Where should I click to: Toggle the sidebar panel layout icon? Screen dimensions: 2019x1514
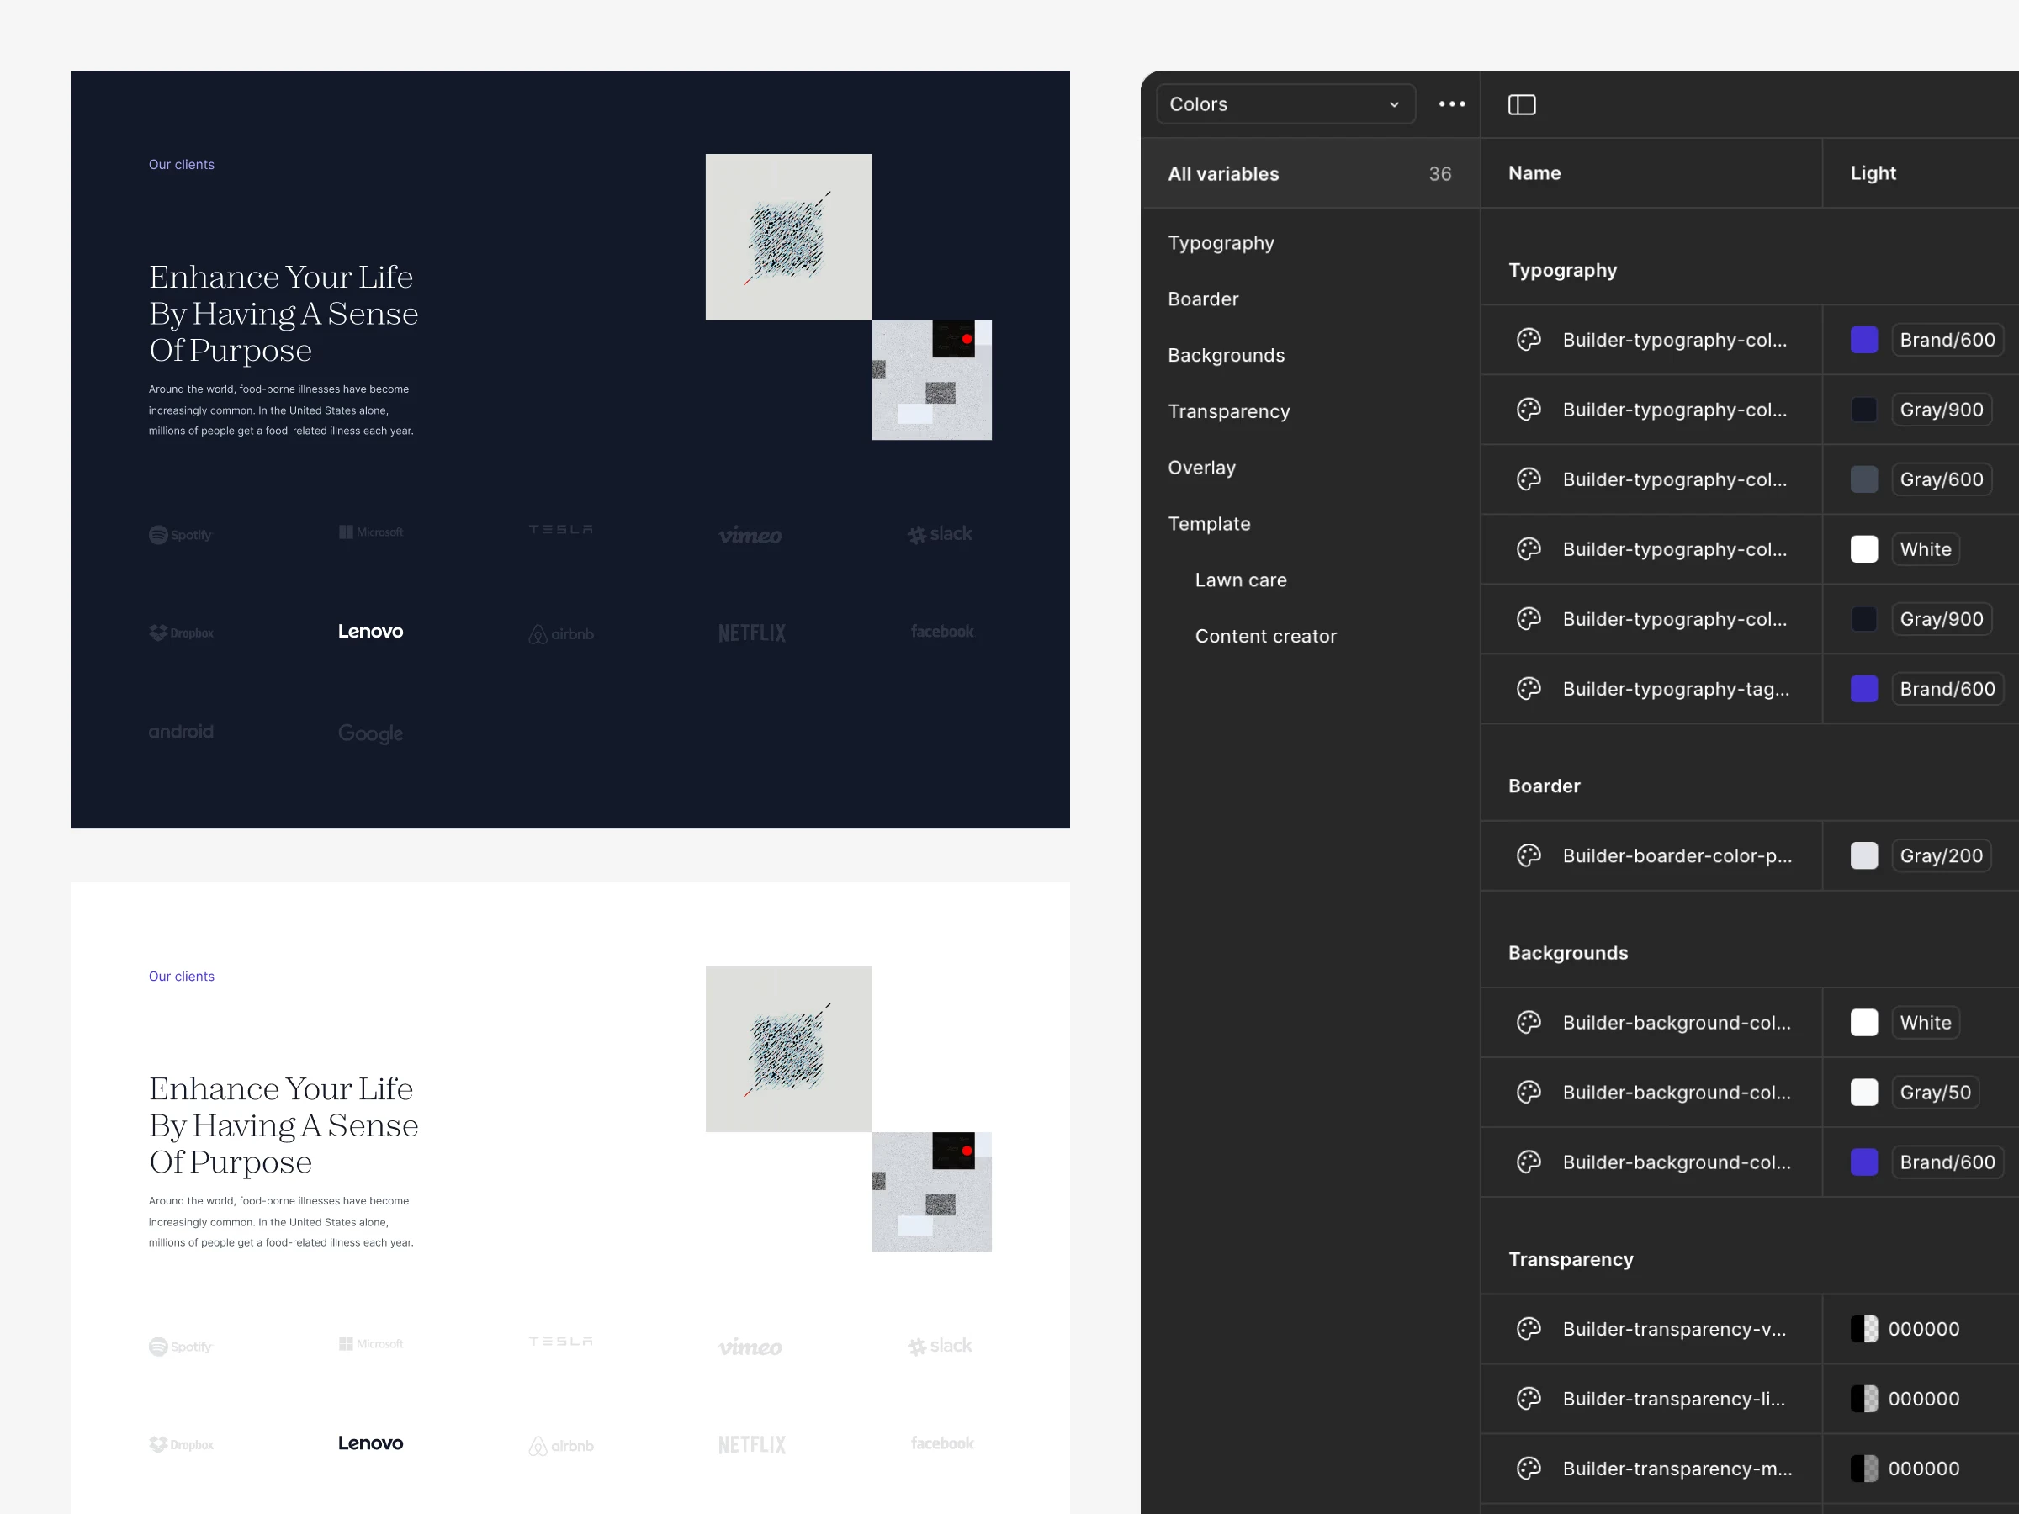1521,105
